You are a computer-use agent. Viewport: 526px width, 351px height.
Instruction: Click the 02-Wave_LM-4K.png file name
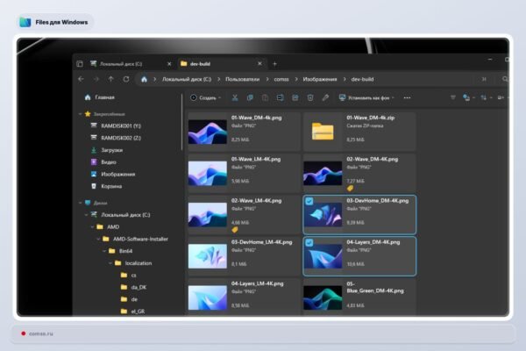click(256, 201)
